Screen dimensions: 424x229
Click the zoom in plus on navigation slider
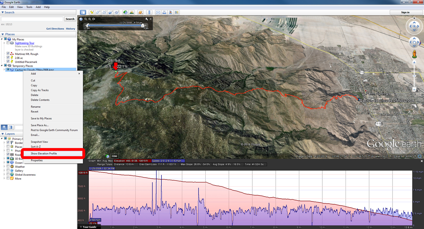click(414, 62)
